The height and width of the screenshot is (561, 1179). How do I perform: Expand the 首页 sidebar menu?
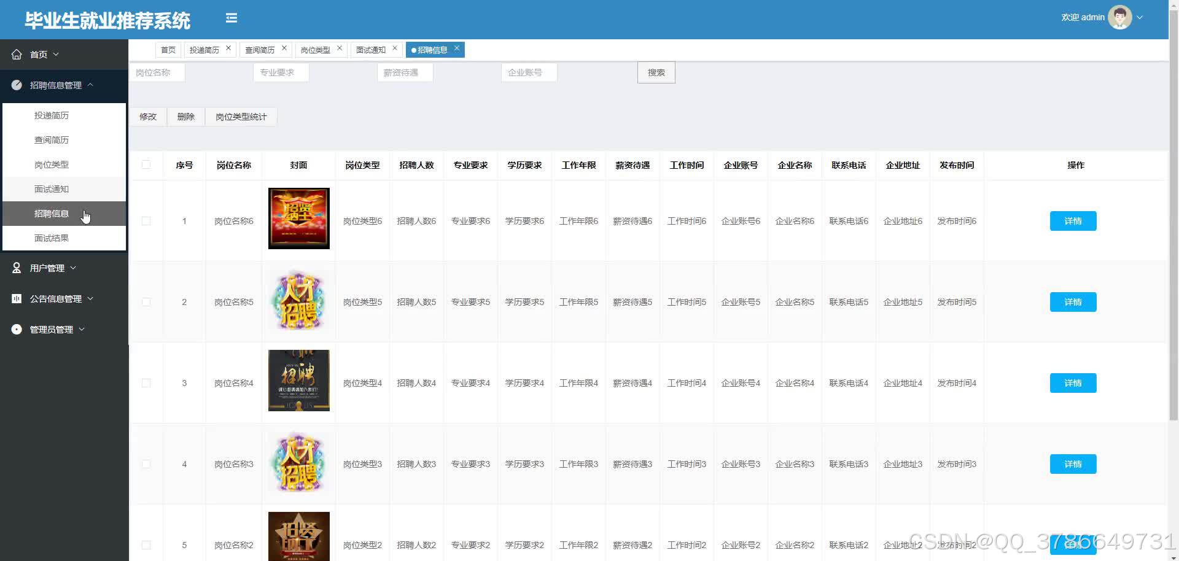[x=64, y=55]
